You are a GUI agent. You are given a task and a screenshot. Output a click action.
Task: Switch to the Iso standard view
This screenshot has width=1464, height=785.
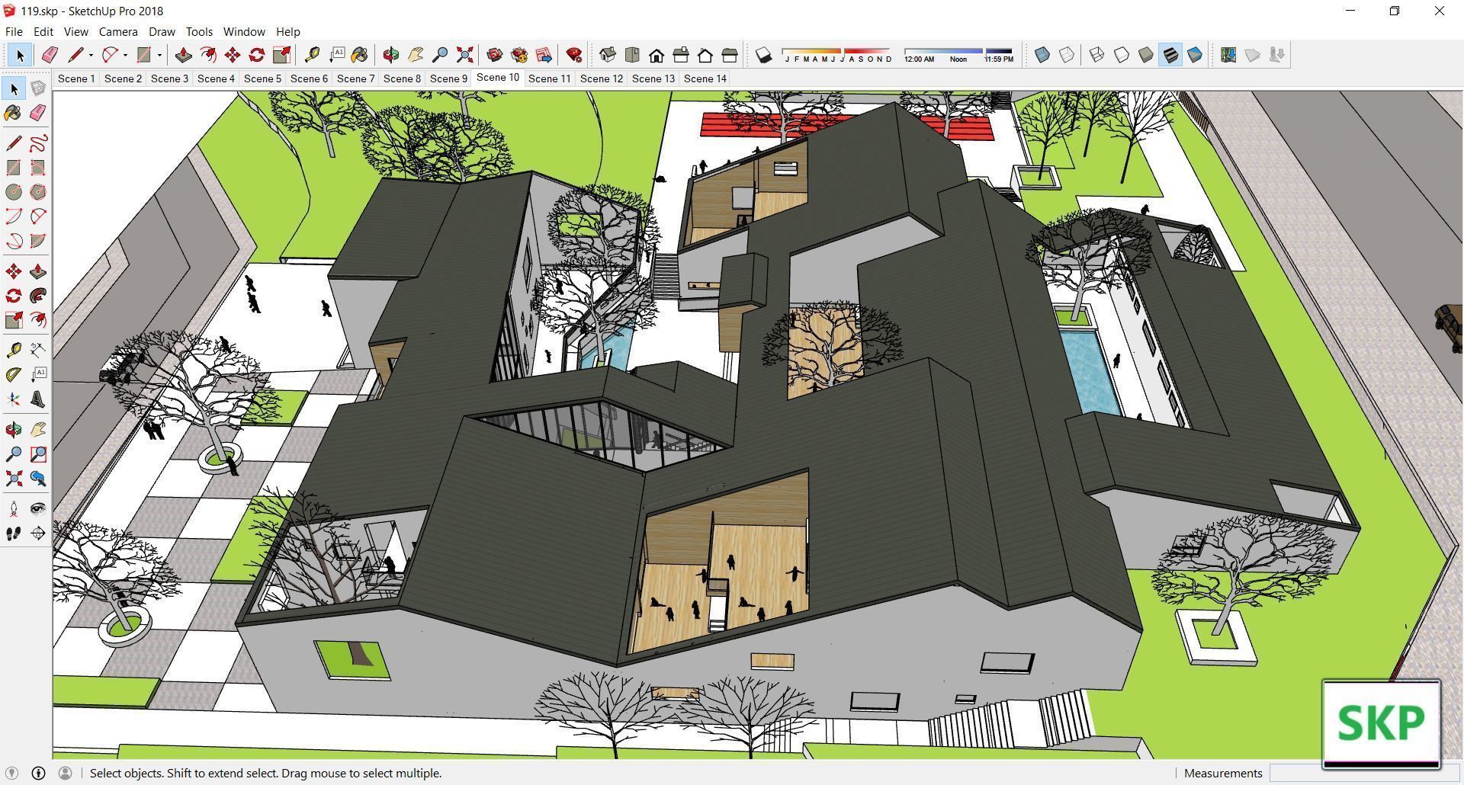[608, 55]
